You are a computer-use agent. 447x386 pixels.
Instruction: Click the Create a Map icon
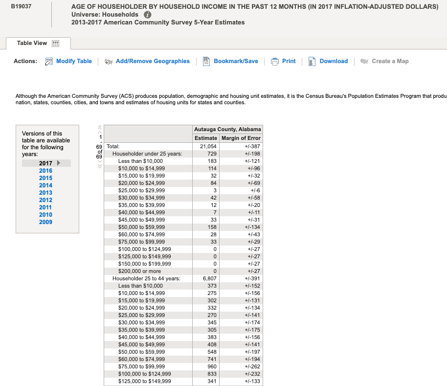click(x=364, y=61)
